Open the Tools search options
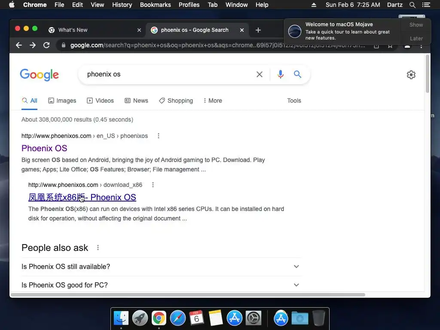This screenshot has width=440, height=330. [x=294, y=101]
